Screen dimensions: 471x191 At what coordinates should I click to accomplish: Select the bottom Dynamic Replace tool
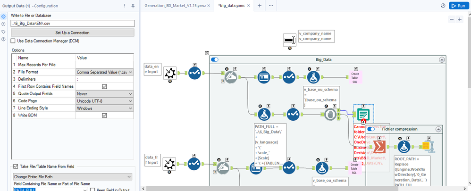tap(223, 168)
